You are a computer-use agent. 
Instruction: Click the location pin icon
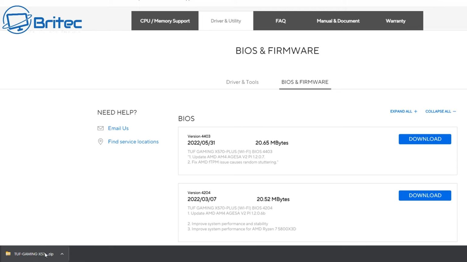tap(100, 142)
